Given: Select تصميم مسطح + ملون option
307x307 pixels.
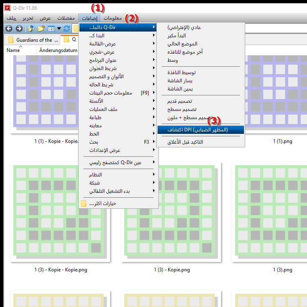Looking at the screenshot, I should [x=201, y=117].
